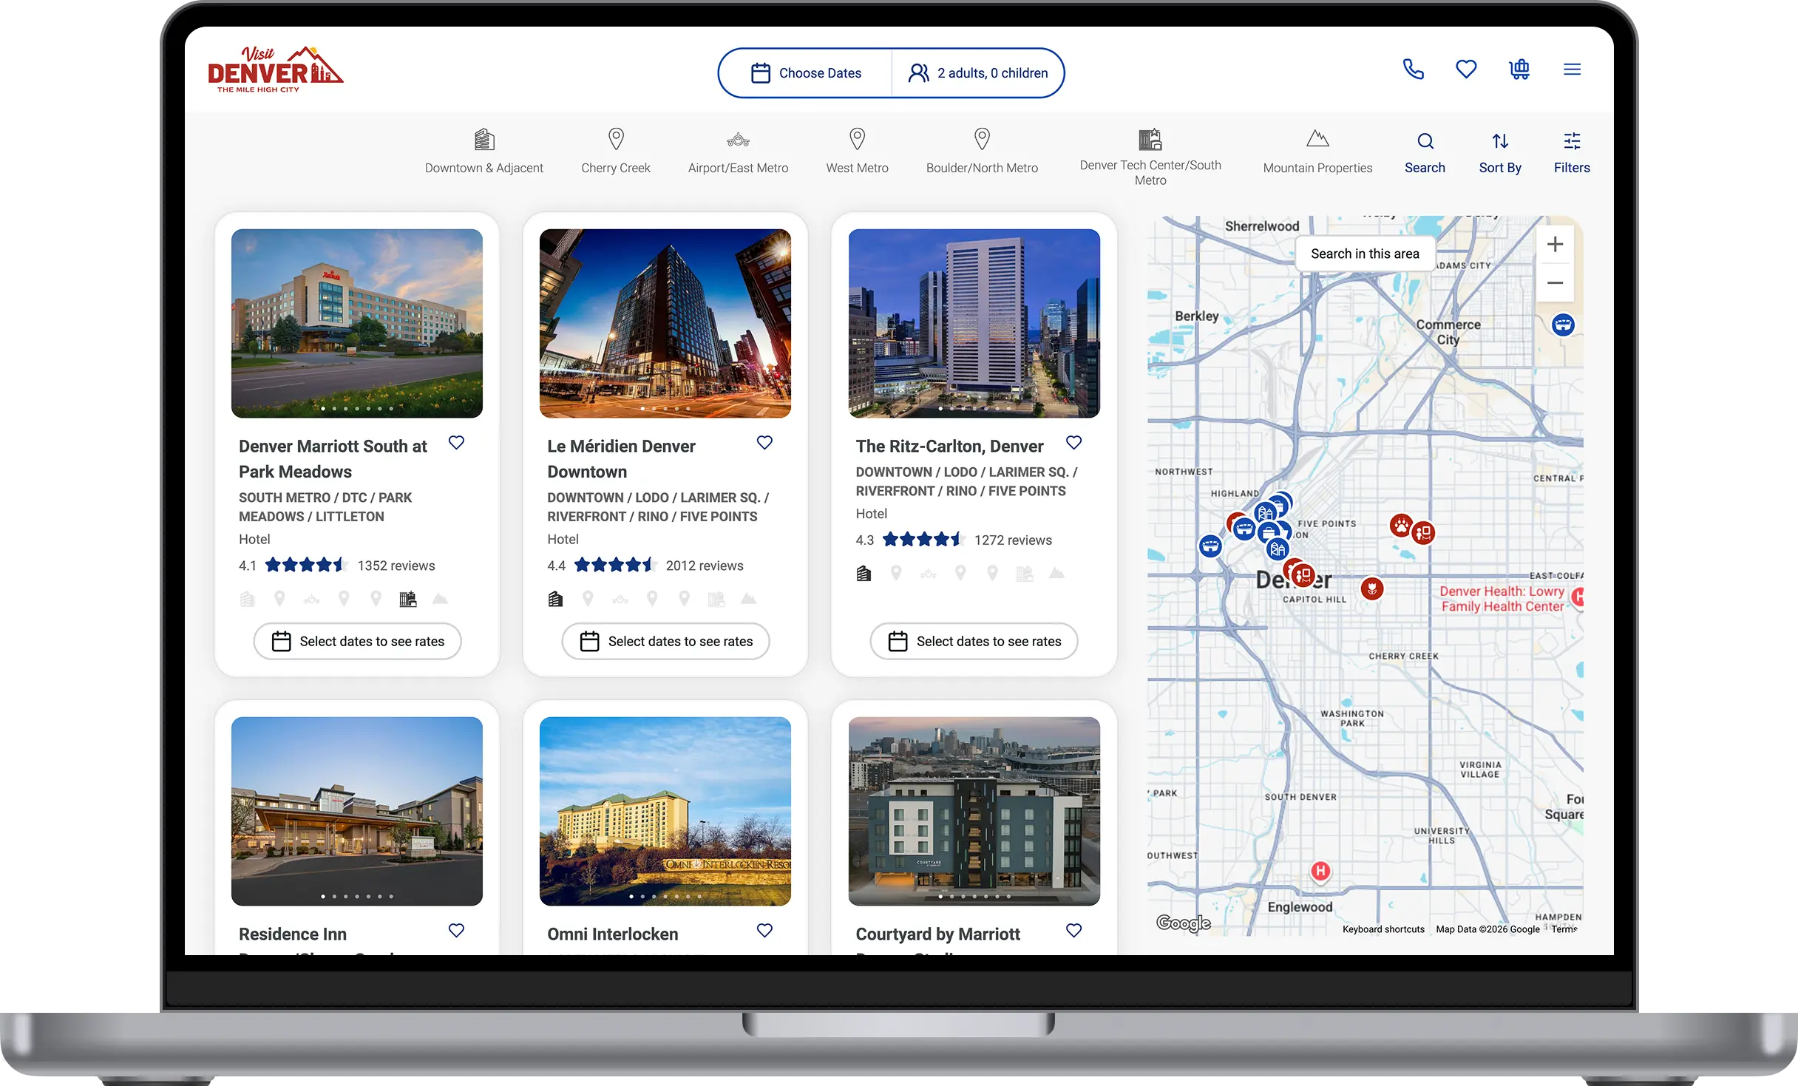The height and width of the screenshot is (1086, 1798).
Task: Click Search in this area on map
Action: tap(1365, 254)
